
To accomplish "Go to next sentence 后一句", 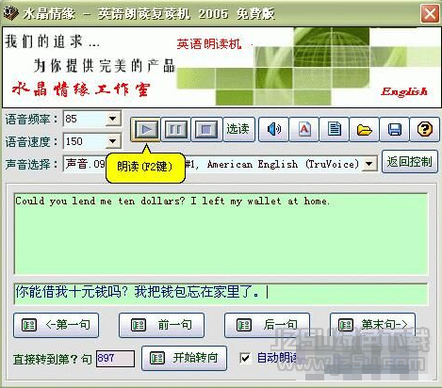I will tap(267, 325).
